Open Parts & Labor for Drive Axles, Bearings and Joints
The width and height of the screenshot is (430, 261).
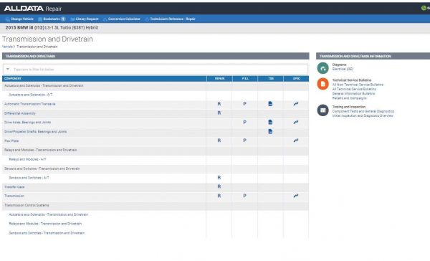click(244, 122)
